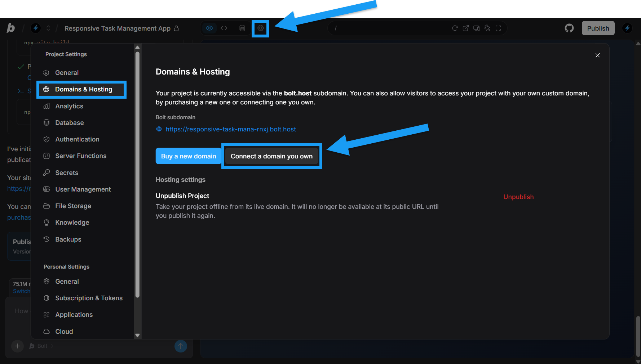Close the settings dialog
Image resolution: width=641 pixels, height=364 pixels.
click(x=598, y=55)
